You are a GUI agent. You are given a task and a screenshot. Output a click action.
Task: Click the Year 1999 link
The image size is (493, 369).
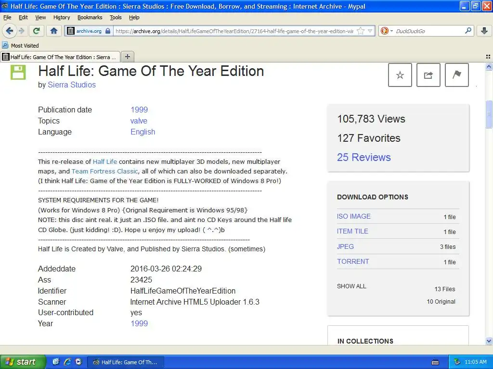point(139,323)
